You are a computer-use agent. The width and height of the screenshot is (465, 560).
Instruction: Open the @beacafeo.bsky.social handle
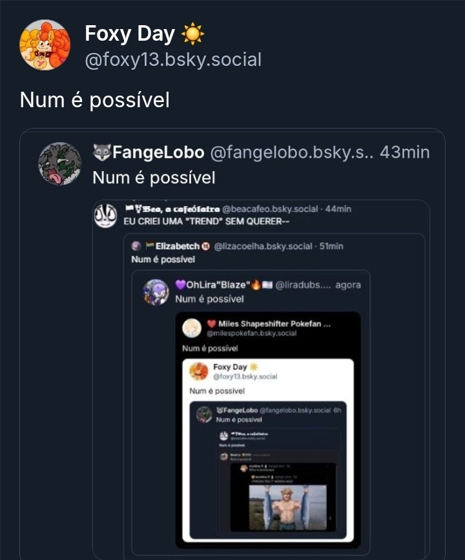click(270, 209)
